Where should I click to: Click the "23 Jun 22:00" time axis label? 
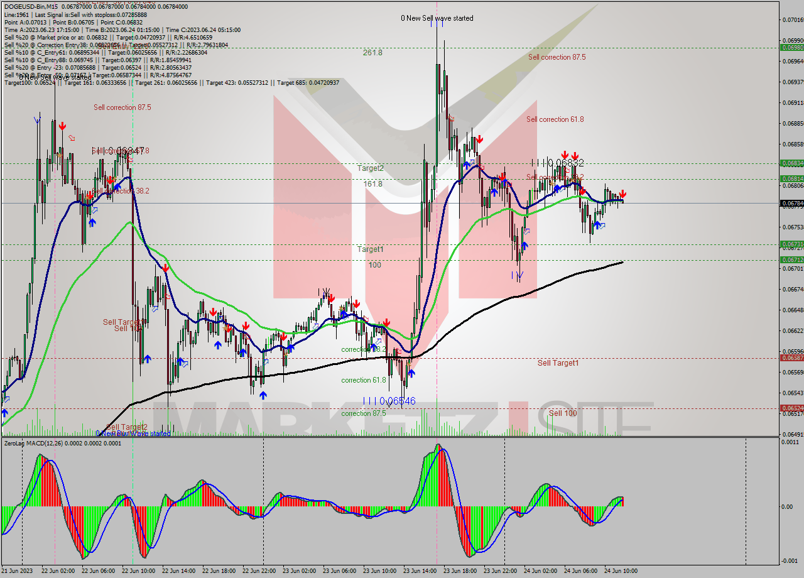click(500, 571)
